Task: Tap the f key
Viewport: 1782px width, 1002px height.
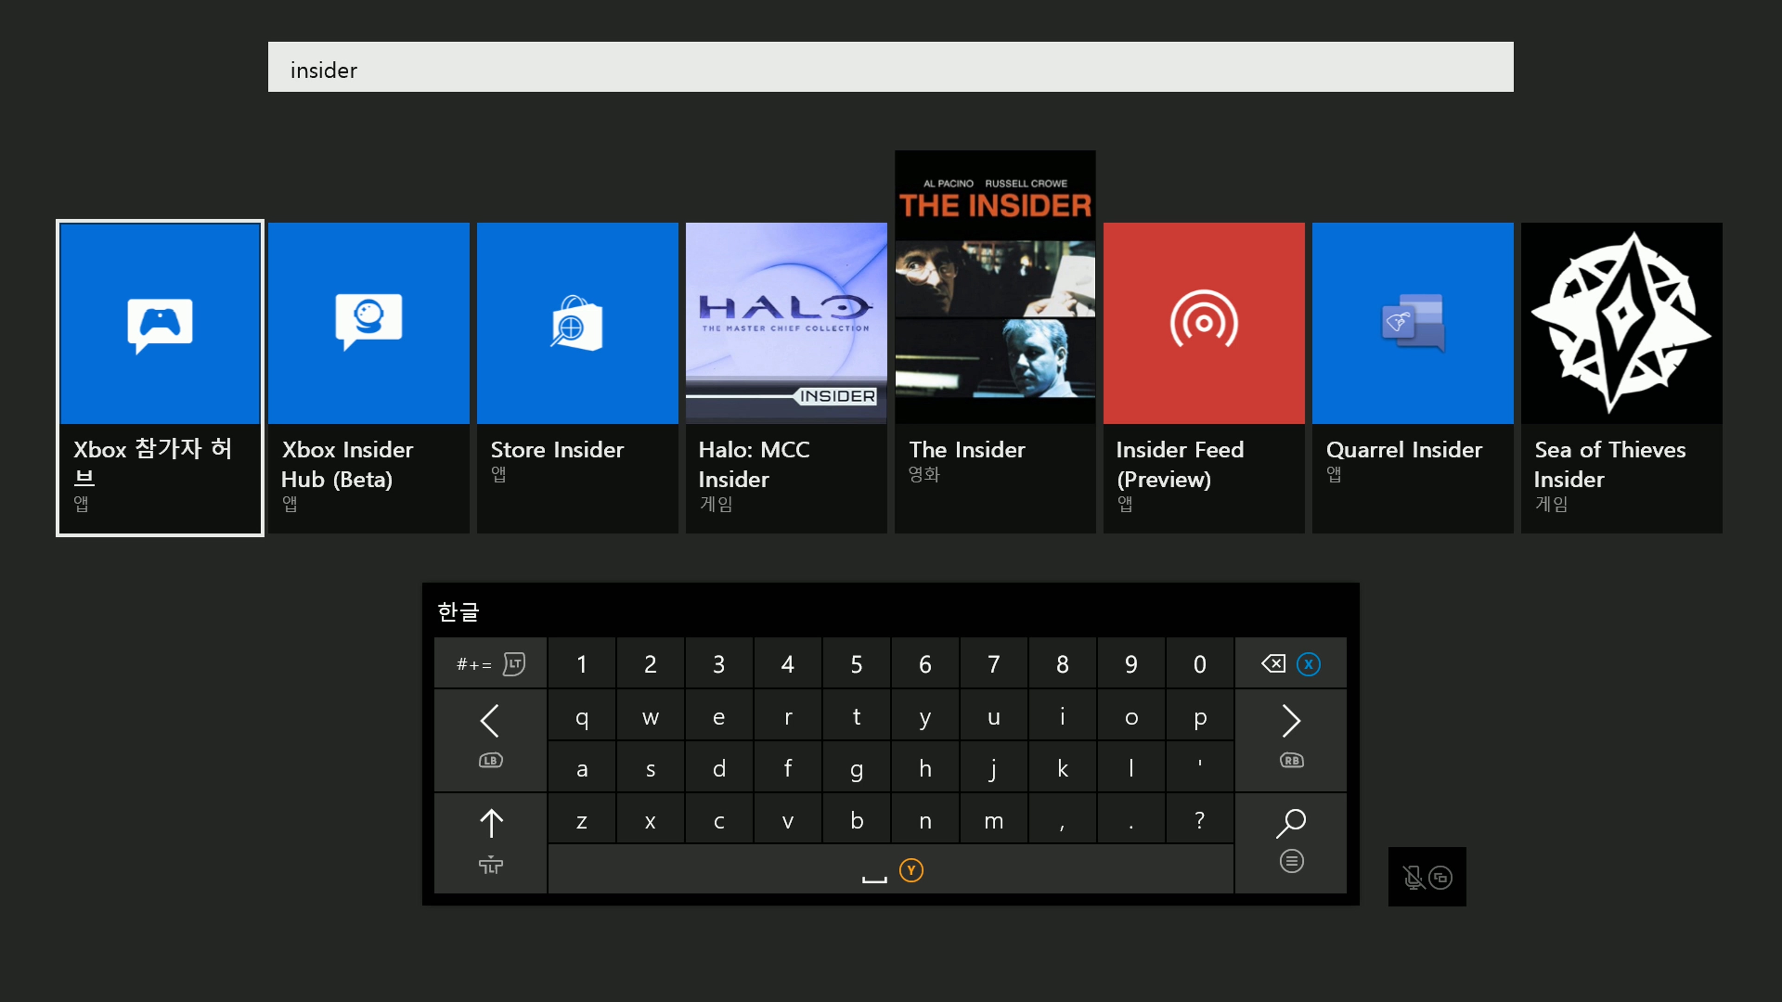Action: [788, 768]
